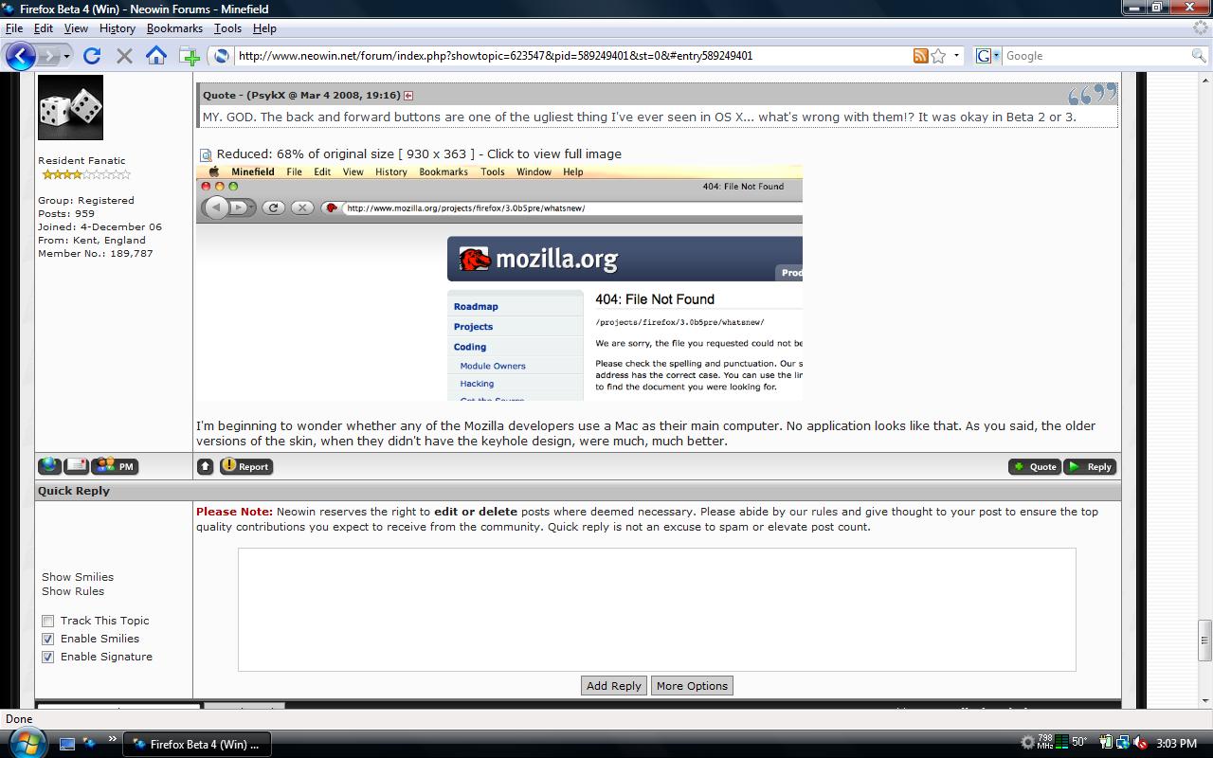Check the Track This Topic checkbox

pyautogui.click(x=47, y=622)
